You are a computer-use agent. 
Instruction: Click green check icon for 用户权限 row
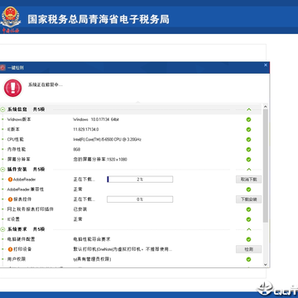click(248, 259)
